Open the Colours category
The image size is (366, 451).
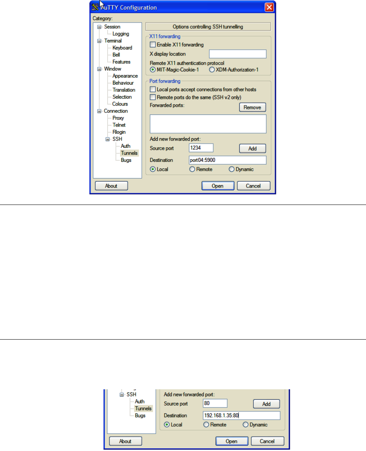(120, 104)
